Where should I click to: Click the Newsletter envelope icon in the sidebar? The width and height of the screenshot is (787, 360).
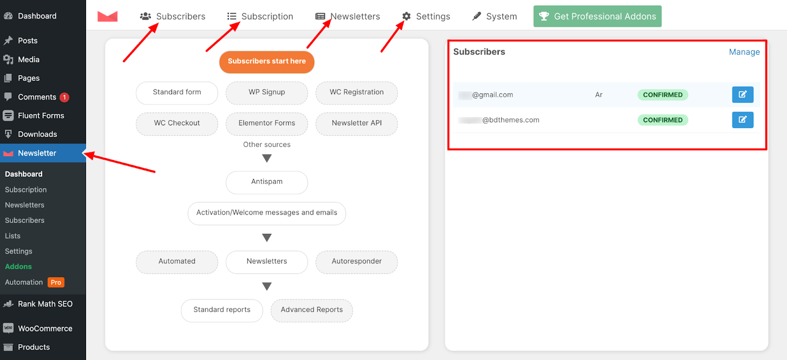[x=8, y=153]
